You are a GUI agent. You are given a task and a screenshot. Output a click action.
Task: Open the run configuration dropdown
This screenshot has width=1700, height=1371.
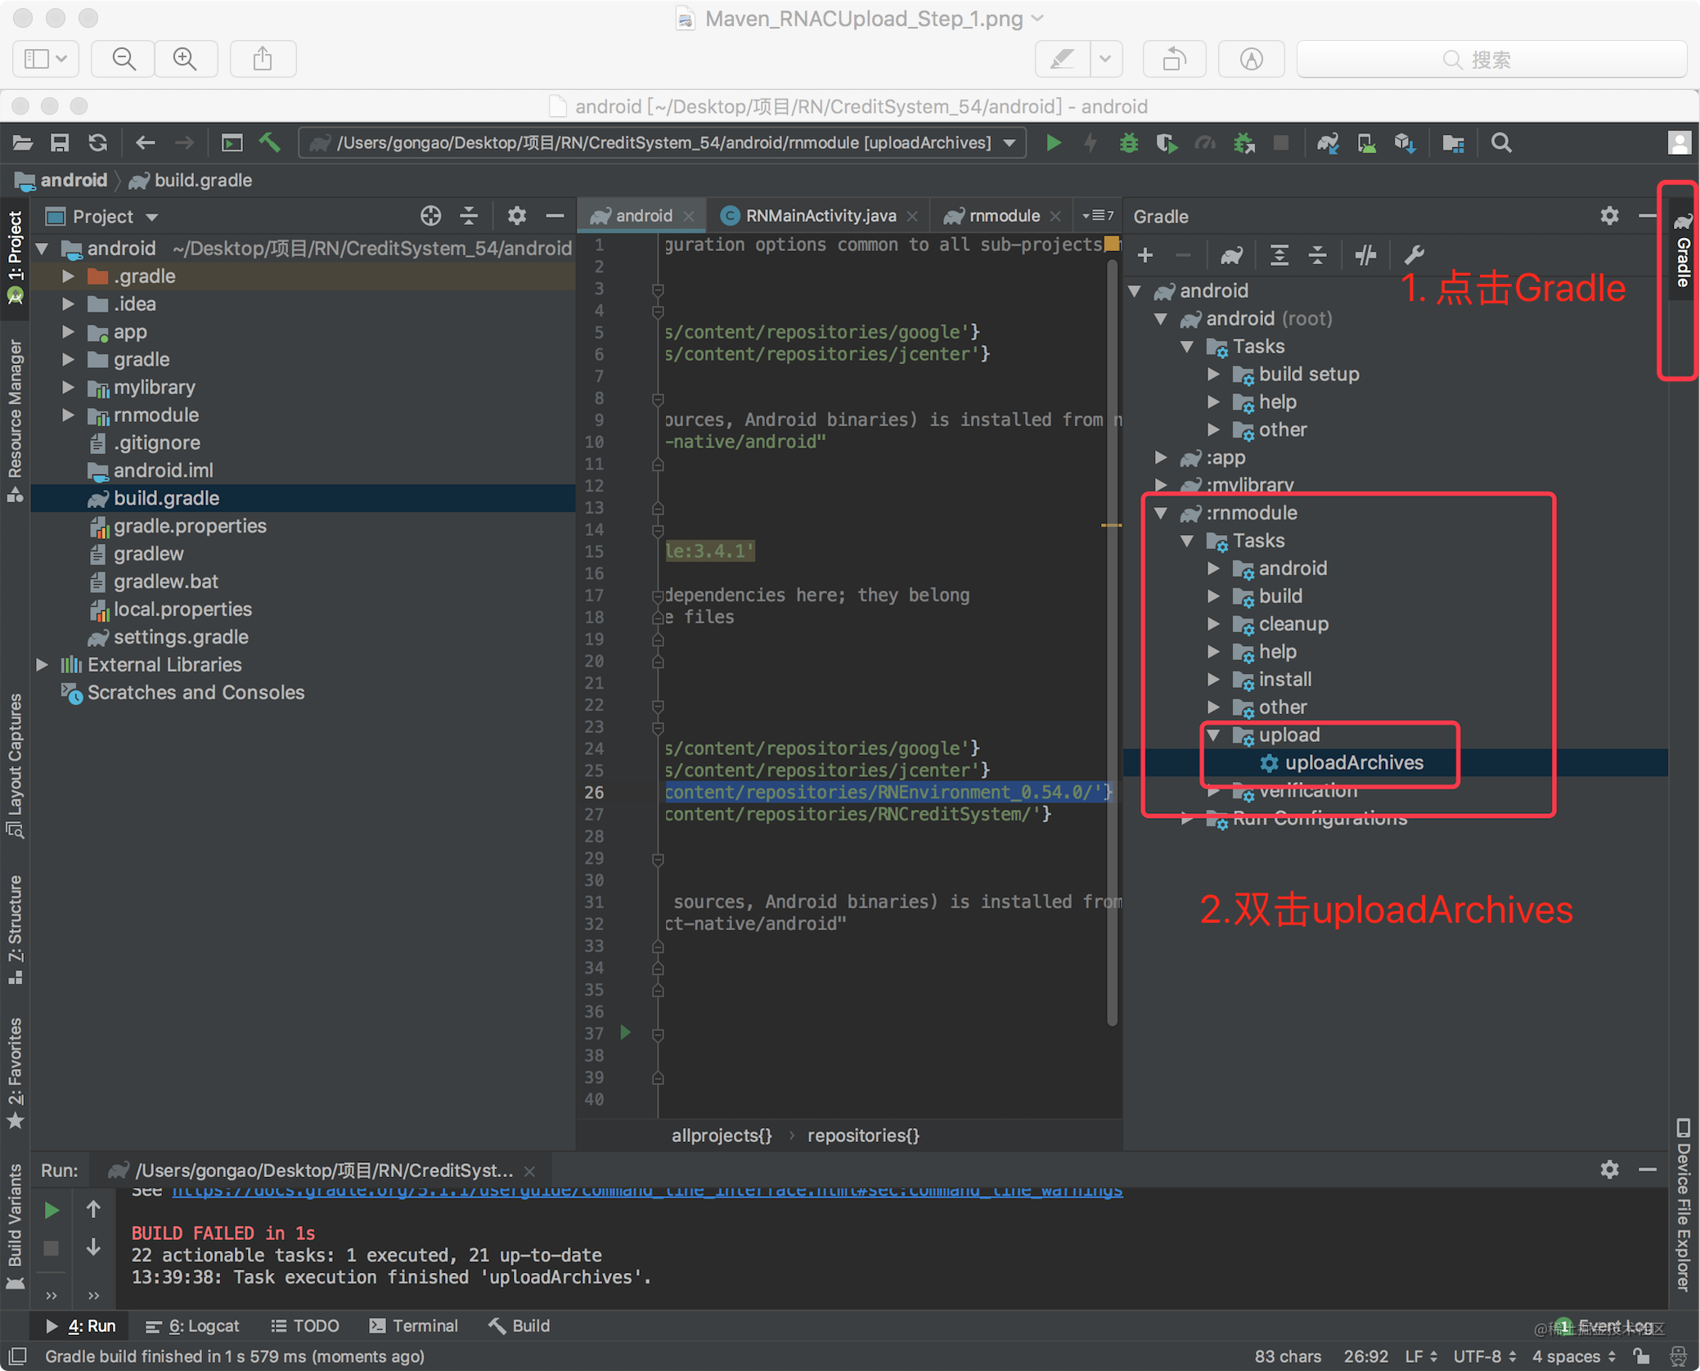(x=1010, y=143)
